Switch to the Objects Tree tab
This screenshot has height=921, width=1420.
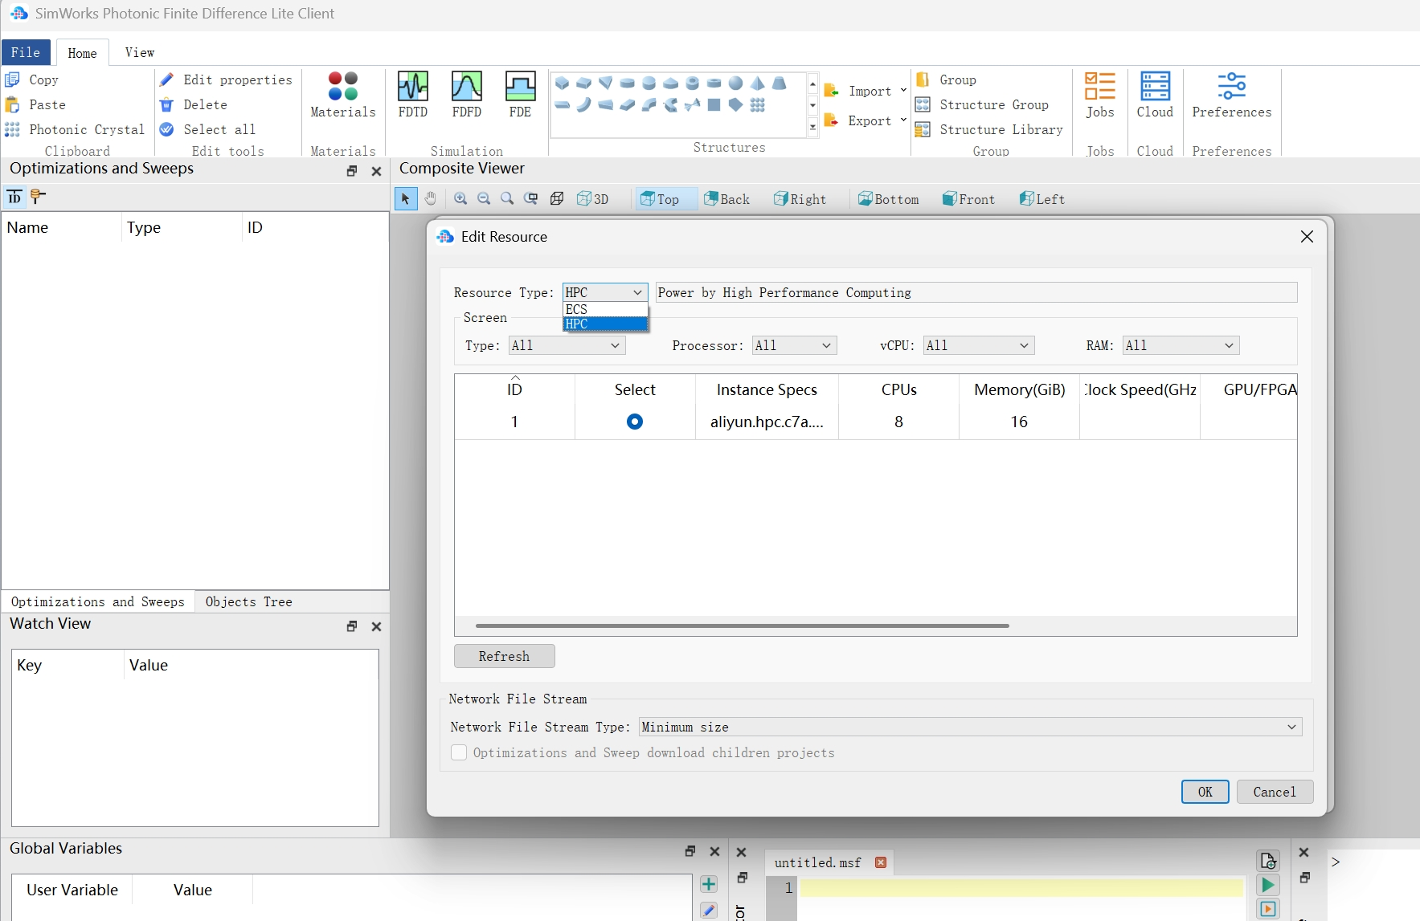click(x=248, y=601)
